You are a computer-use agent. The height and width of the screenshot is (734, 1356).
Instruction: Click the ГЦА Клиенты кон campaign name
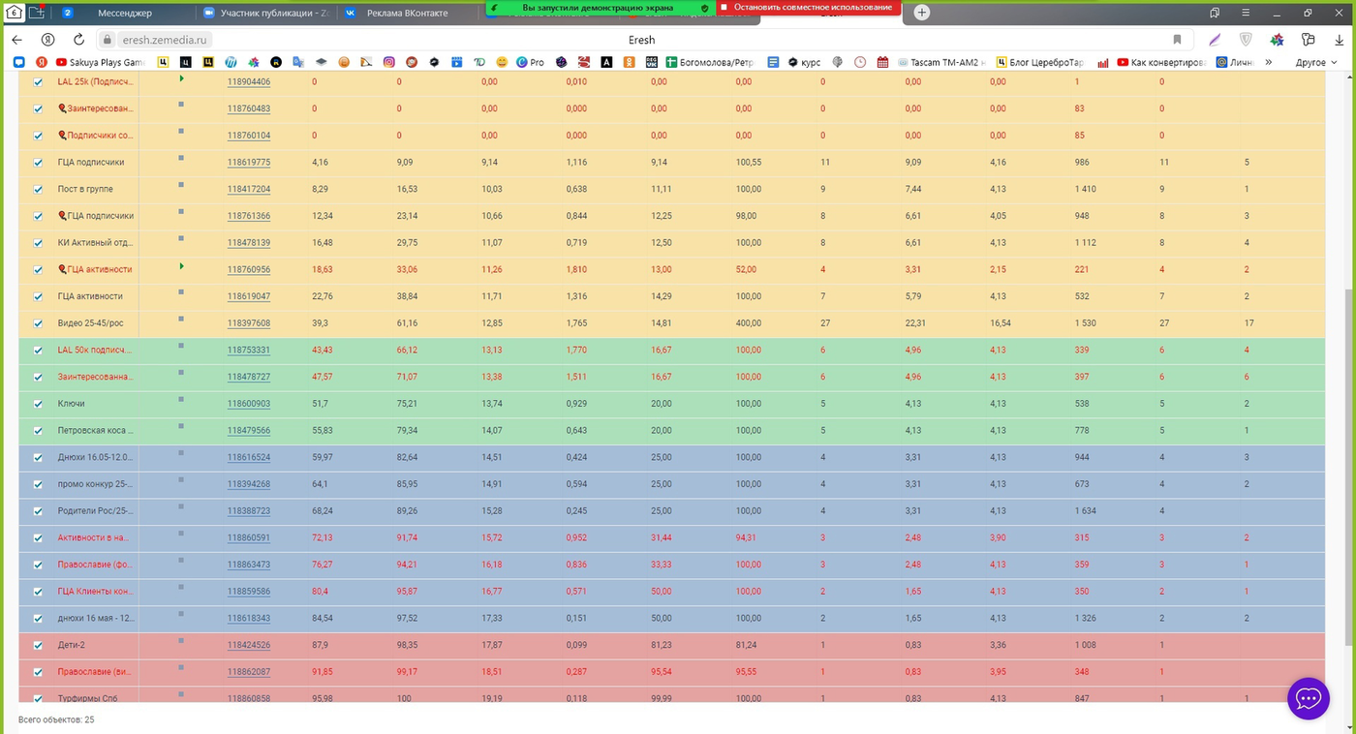pyautogui.click(x=95, y=592)
